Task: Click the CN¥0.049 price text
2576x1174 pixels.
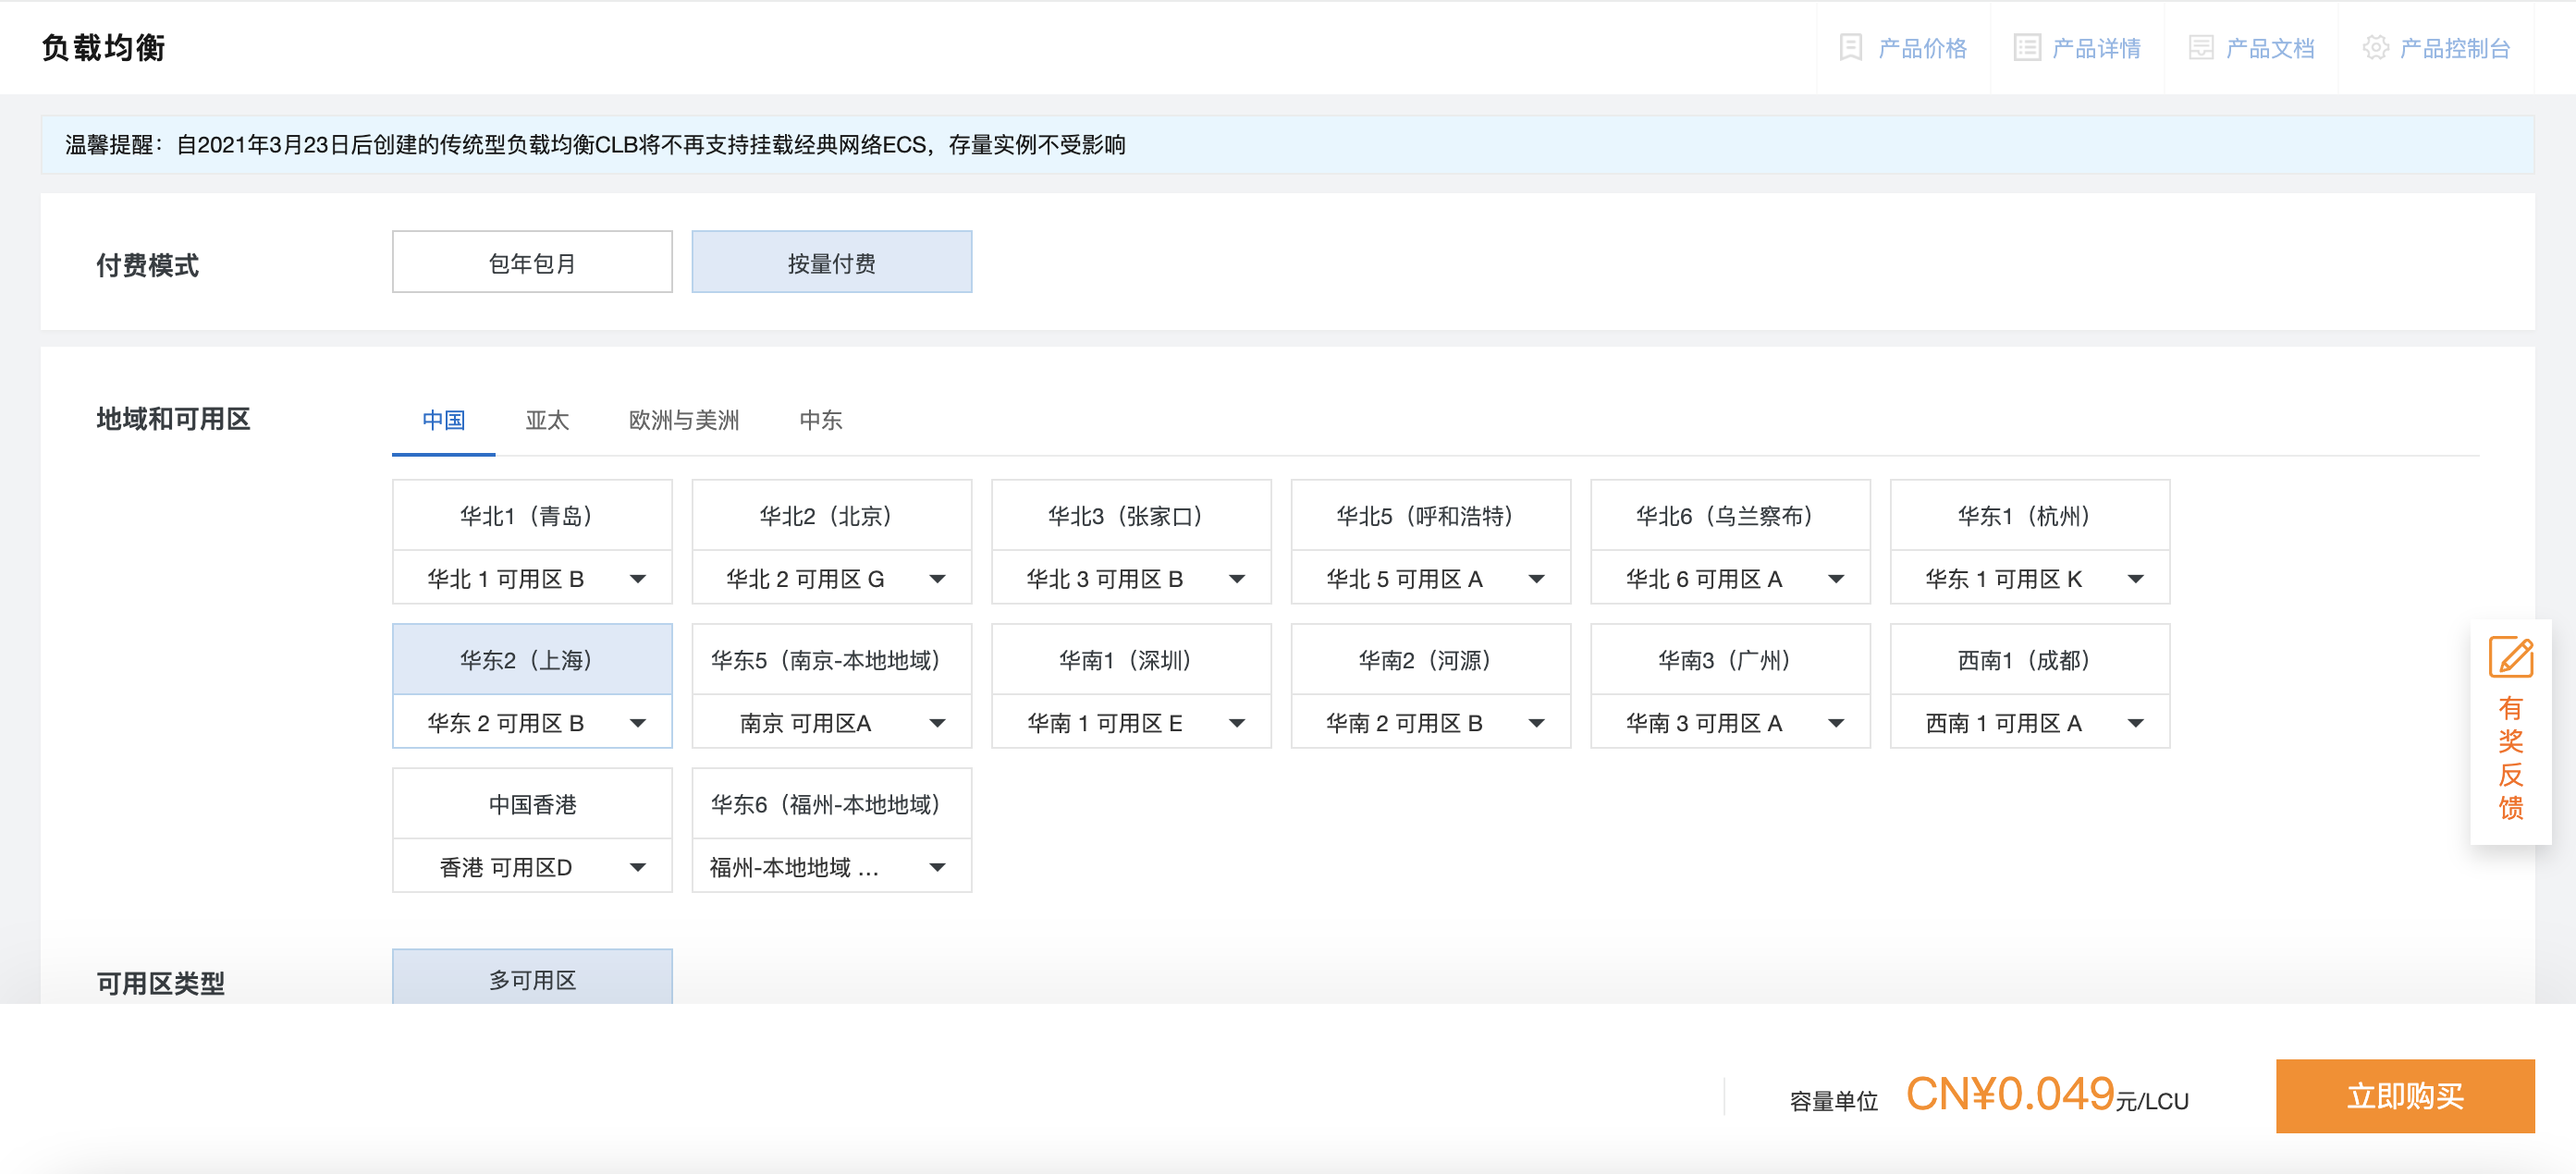Action: (2009, 1093)
